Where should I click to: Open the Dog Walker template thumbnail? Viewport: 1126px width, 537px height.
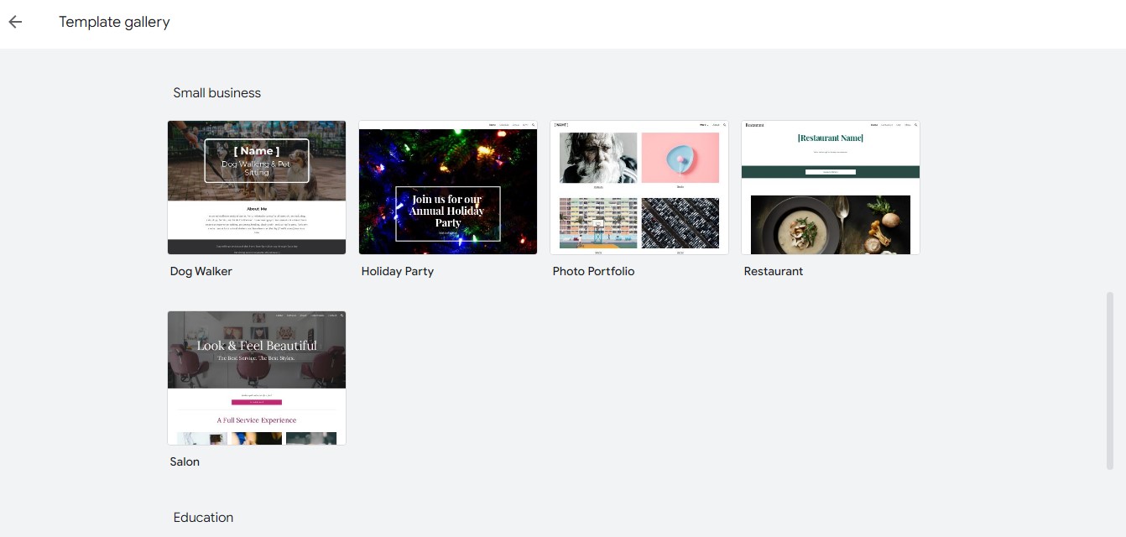point(257,187)
